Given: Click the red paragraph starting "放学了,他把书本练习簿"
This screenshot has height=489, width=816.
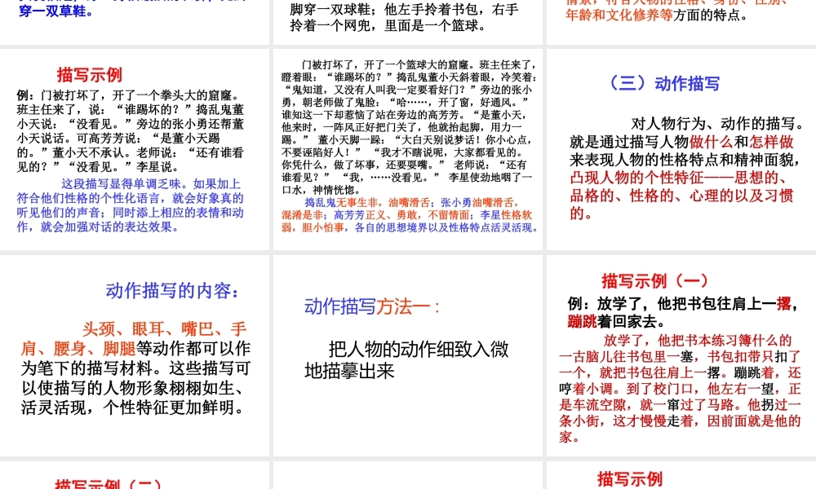Looking at the screenshot, I should click(x=680, y=388).
